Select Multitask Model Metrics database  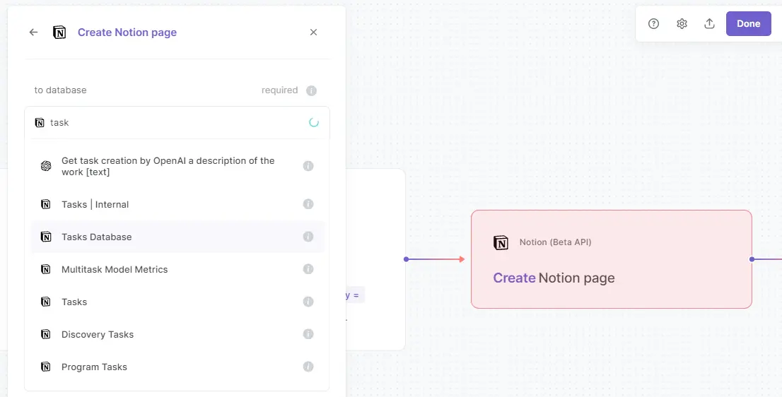tap(177, 269)
